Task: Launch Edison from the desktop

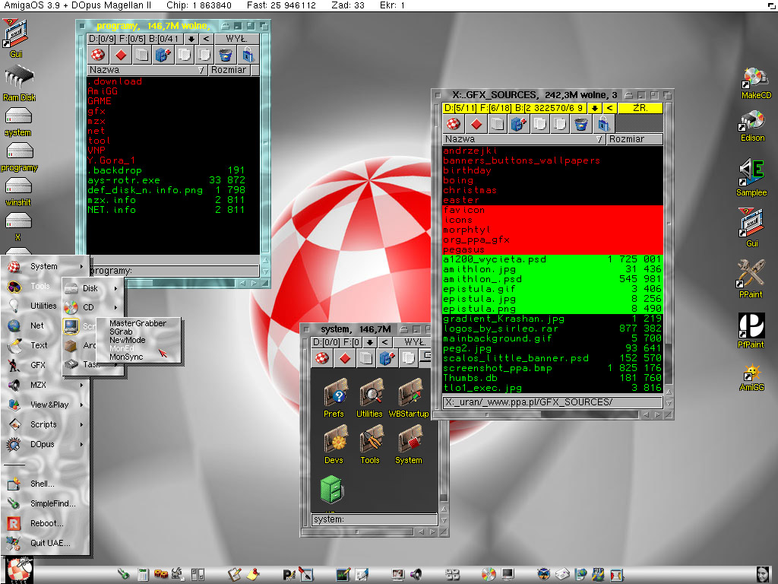Action: coord(752,126)
